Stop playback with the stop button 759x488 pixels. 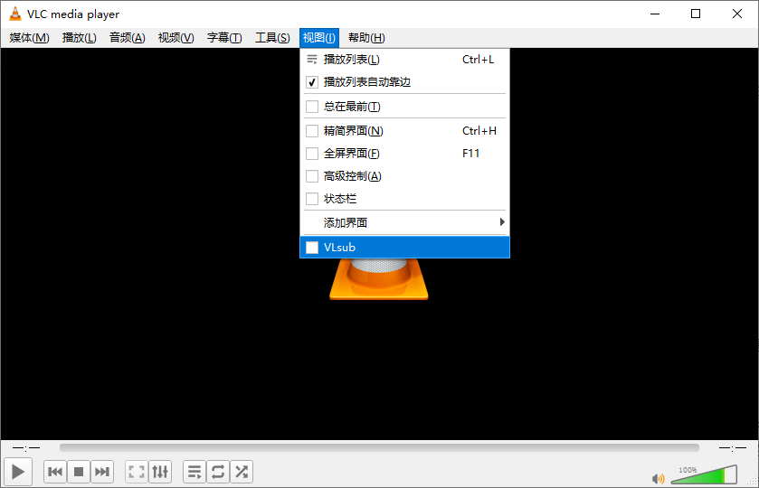[x=79, y=472]
